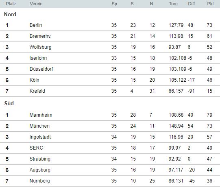Viewport: 220px width, 187px height.
Task: Click the München team name
Action: [39, 126]
